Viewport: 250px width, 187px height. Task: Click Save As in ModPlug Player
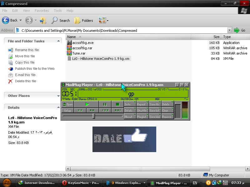tap(155, 104)
